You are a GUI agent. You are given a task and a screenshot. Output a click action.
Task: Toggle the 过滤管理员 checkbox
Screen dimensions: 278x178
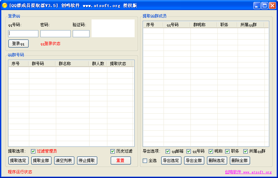33,151
